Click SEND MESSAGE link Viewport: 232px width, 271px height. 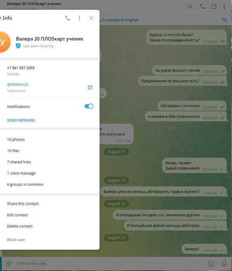click(x=21, y=120)
